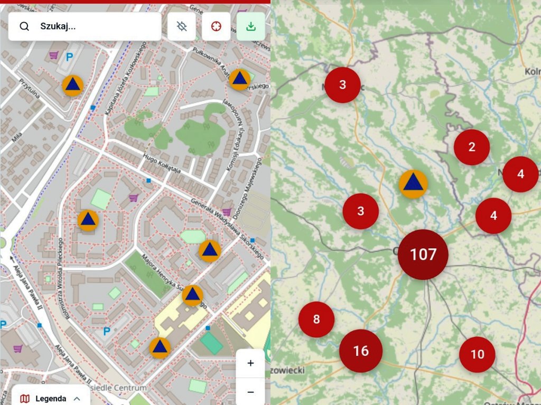This screenshot has height=405, width=541.
Task: Click the 2 cluster marker
Action: [x=471, y=148]
